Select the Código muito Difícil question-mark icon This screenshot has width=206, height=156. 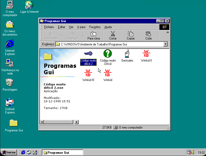click(x=108, y=54)
